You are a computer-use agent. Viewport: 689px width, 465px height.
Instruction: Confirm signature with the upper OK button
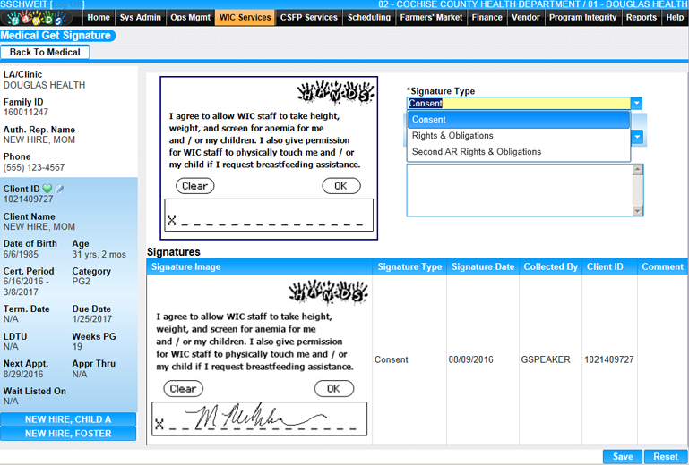coord(340,186)
